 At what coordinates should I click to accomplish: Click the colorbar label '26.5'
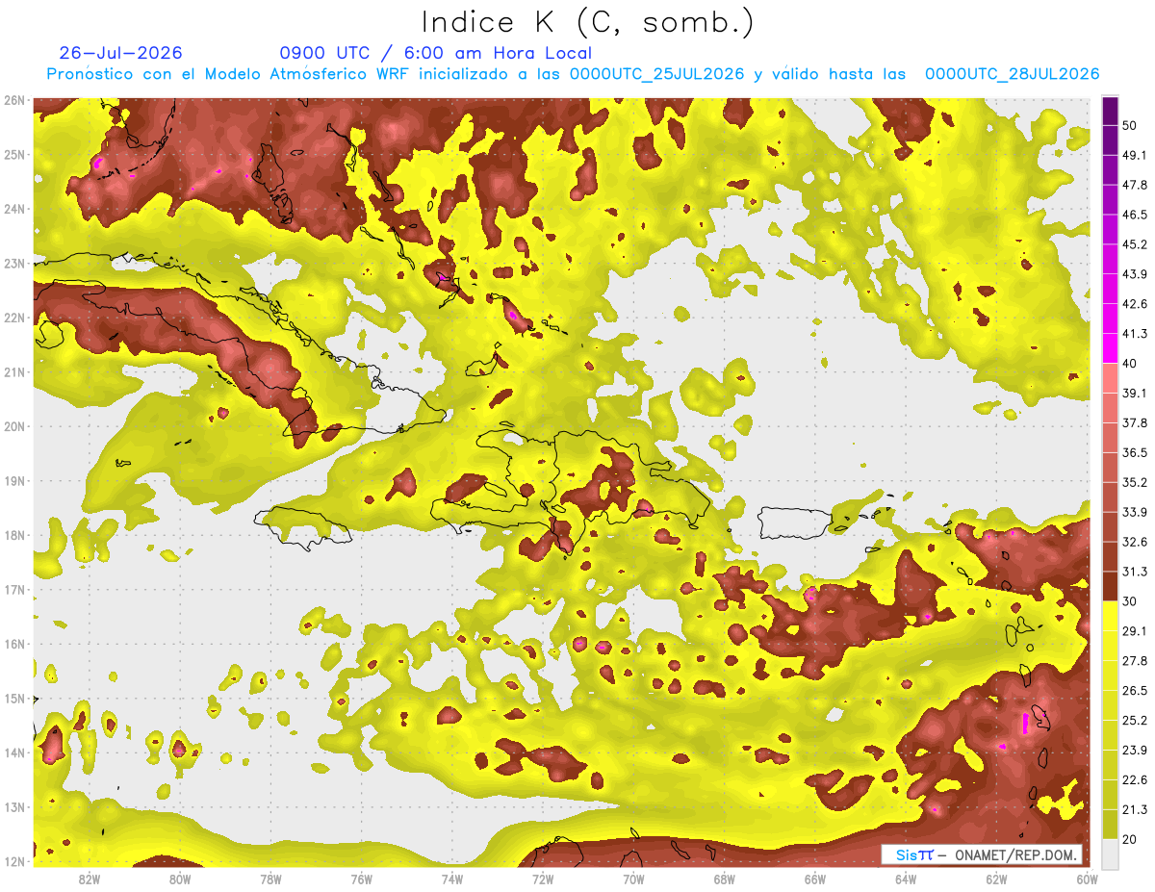(x=1135, y=690)
